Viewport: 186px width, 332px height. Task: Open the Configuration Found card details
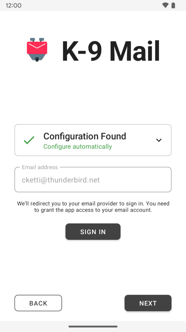coord(93,140)
